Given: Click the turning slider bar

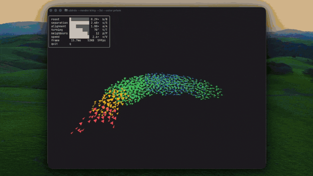Looking at the screenshot, I should point(79,30).
